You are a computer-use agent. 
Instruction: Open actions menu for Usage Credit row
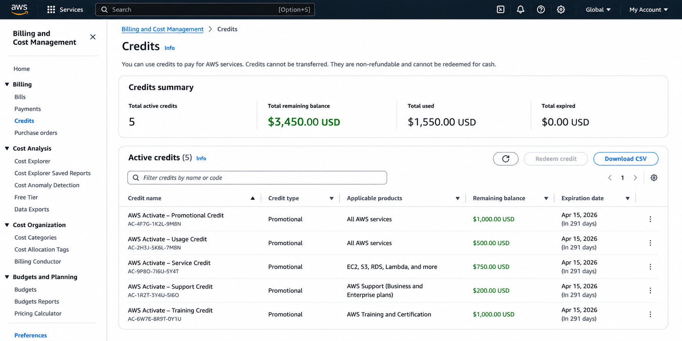click(x=650, y=243)
